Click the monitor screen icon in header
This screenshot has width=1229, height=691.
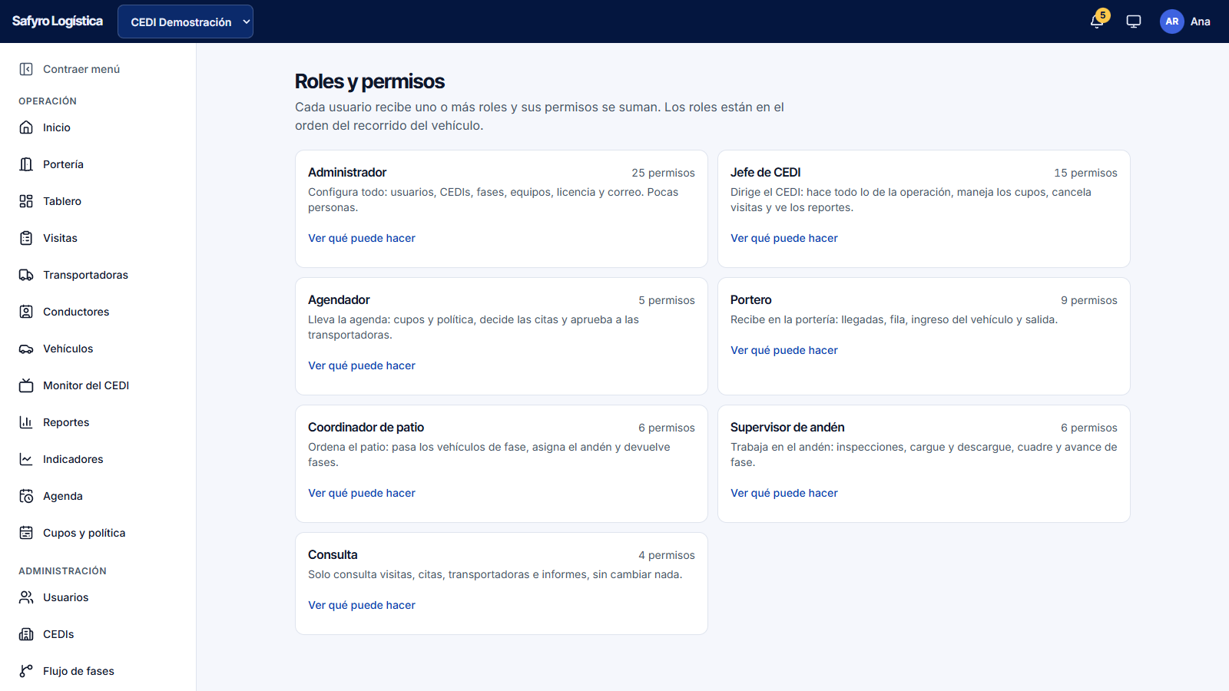pos(1134,21)
